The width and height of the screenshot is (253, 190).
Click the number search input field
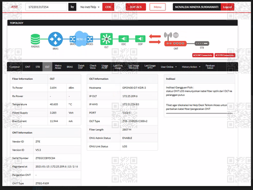coord(47,7)
